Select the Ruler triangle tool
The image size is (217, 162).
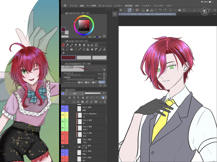[96, 49]
